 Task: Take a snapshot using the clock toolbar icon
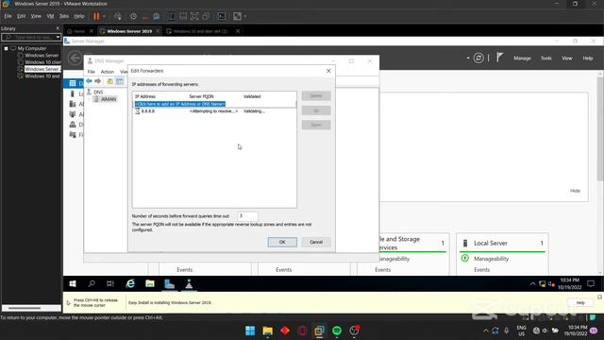[x=133, y=16]
